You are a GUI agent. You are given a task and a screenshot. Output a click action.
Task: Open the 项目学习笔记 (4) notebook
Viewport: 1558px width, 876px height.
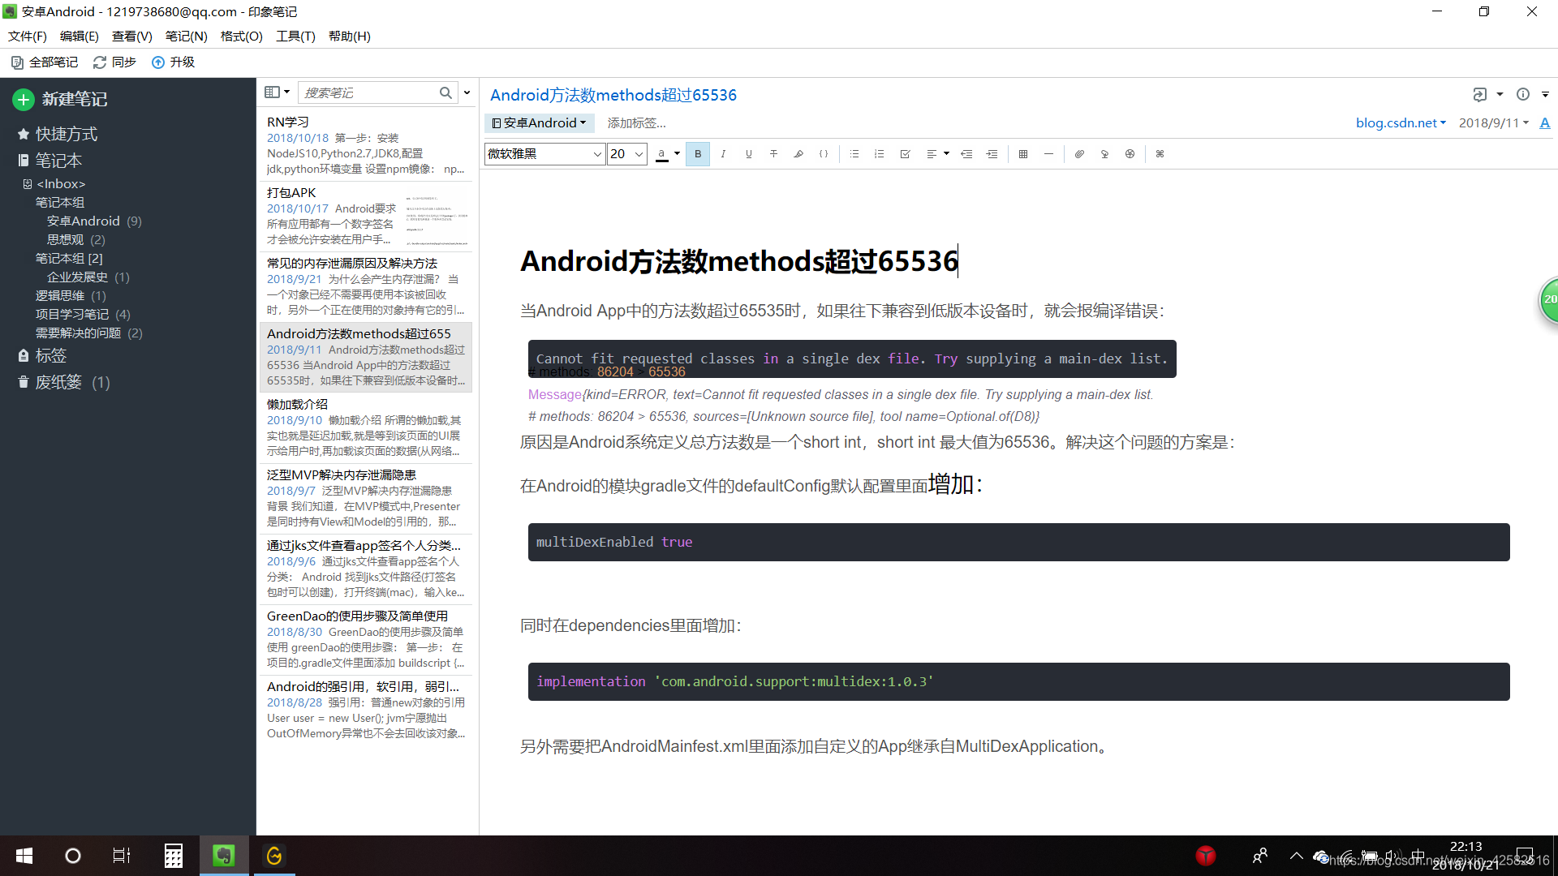(x=83, y=314)
